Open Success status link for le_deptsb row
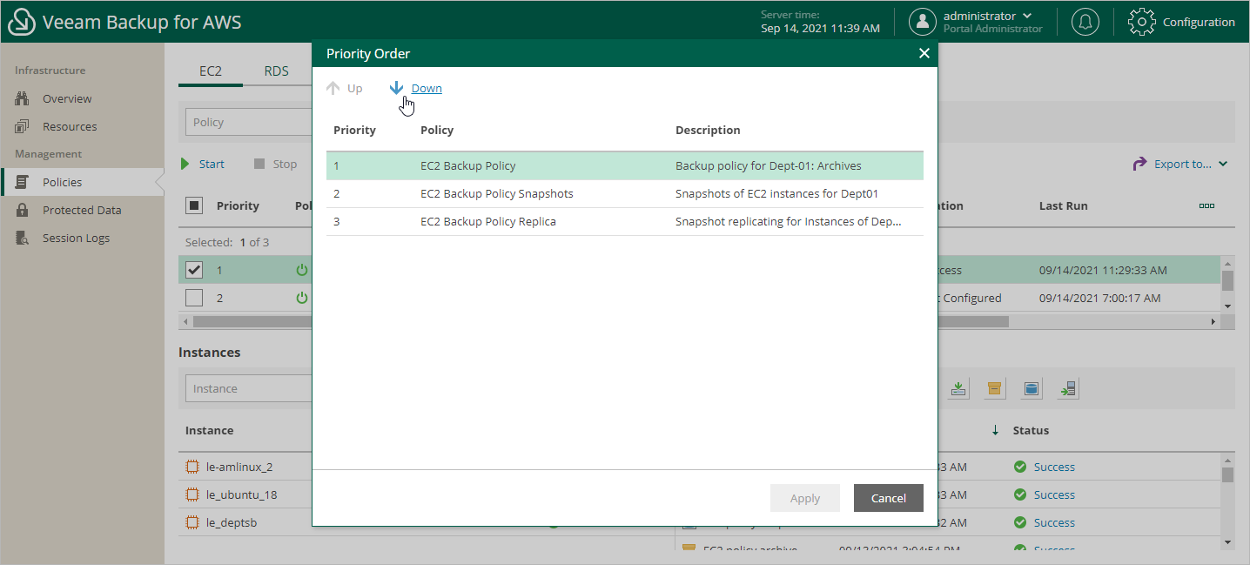This screenshot has width=1250, height=565. [x=1054, y=522]
